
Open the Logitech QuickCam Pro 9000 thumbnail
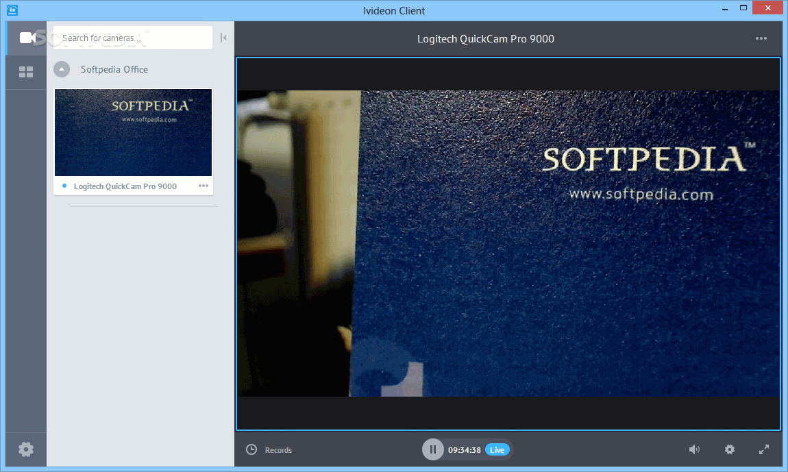133,132
